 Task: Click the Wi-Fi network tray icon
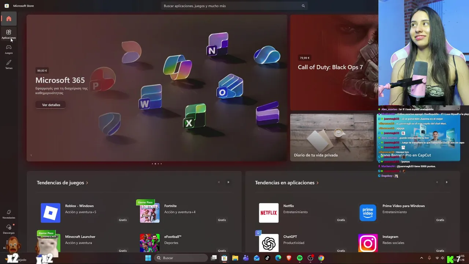(437, 258)
